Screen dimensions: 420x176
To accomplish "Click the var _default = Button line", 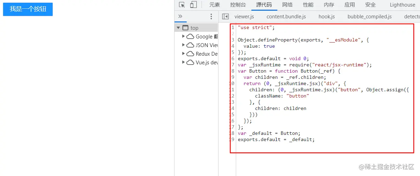I will [269, 133].
